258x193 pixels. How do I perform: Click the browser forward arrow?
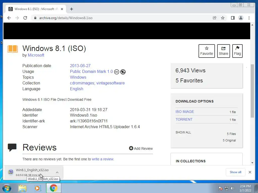pos(17,18)
